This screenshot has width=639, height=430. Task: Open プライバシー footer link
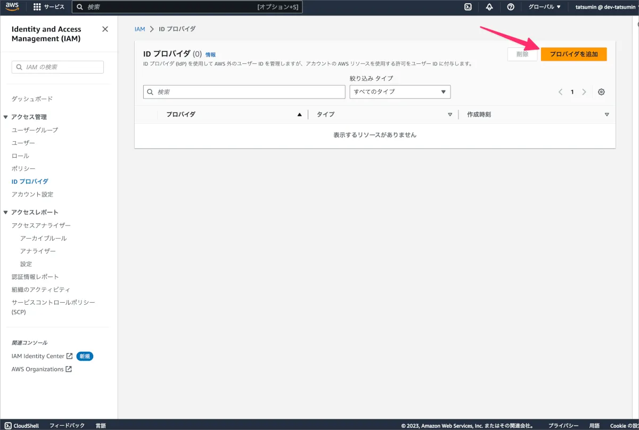[x=563, y=426]
